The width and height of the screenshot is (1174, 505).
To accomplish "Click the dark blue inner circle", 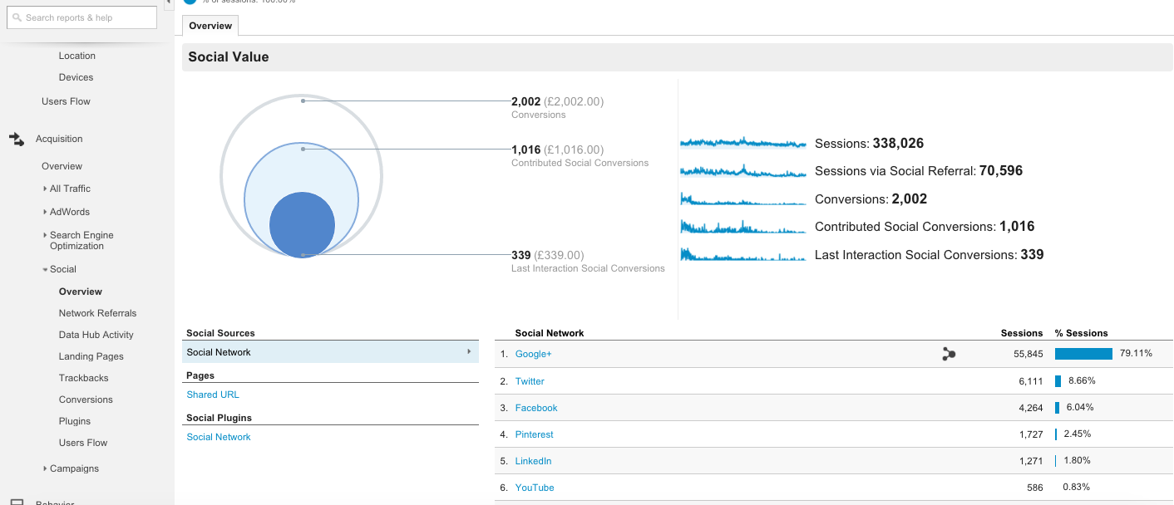I will point(302,225).
